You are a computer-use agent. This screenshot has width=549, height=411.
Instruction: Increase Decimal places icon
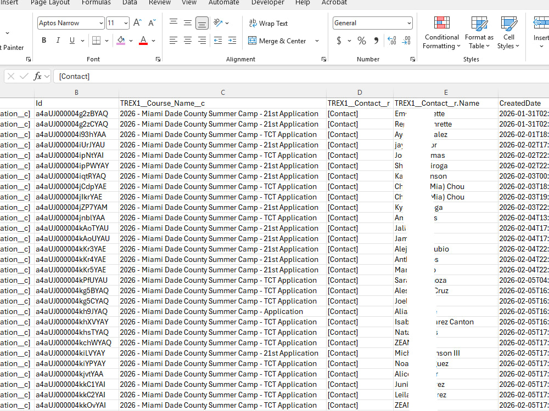392,41
